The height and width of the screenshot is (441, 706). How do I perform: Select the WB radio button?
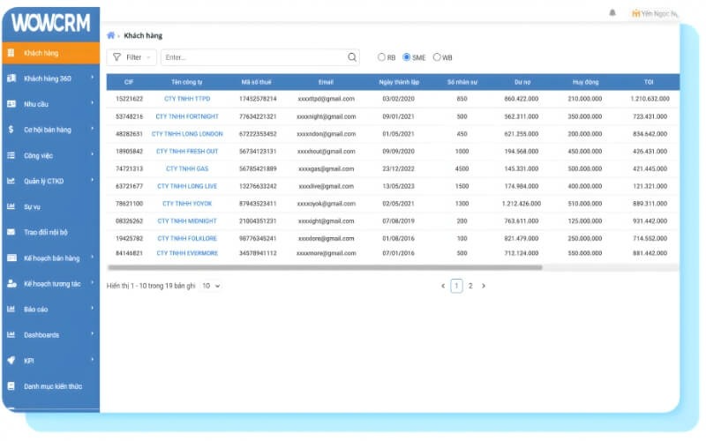pyautogui.click(x=437, y=57)
